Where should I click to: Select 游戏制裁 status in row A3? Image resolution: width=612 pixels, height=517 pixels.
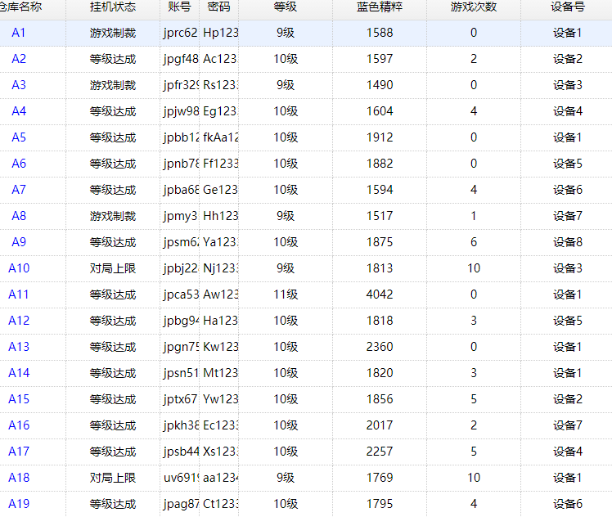(x=113, y=85)
